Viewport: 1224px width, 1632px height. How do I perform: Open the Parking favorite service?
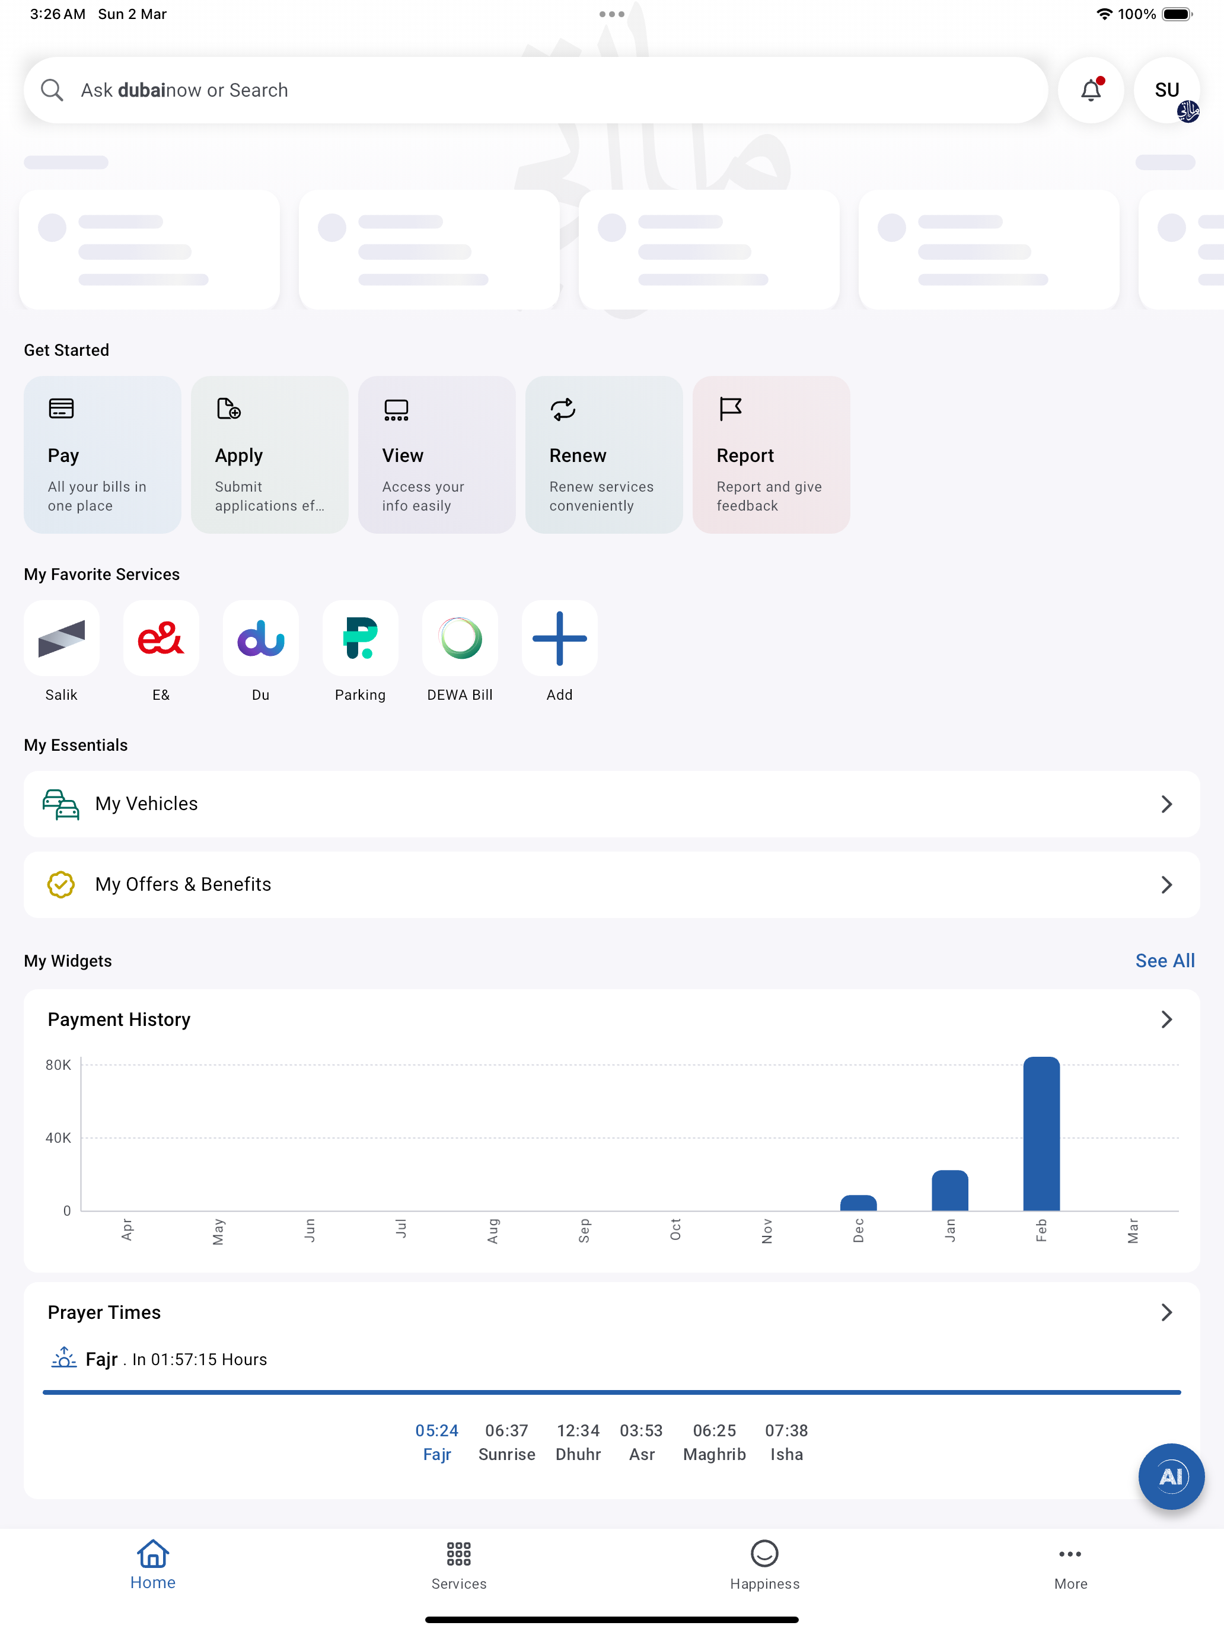[x=360, y=638]
